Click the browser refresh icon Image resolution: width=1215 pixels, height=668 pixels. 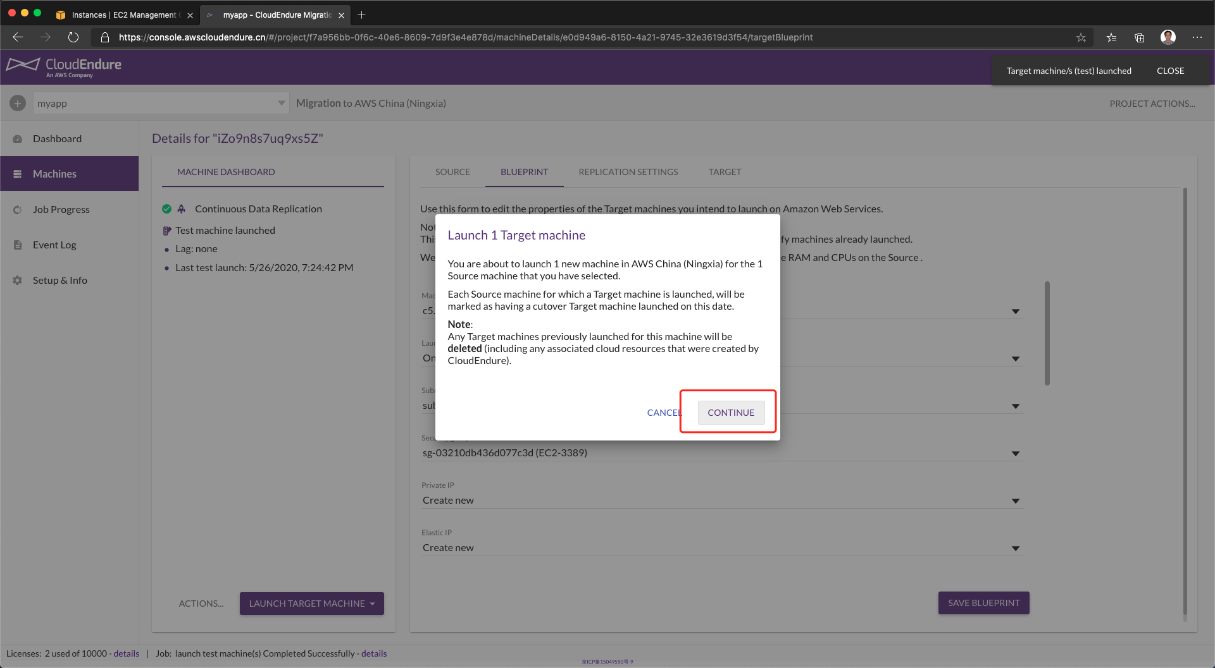(73, 37)
